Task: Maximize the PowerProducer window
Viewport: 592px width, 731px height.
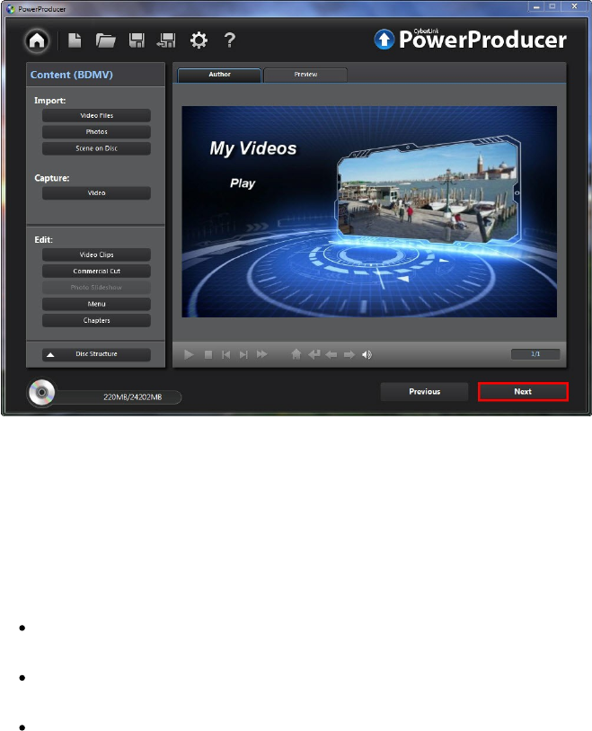Action: [552, 6]
